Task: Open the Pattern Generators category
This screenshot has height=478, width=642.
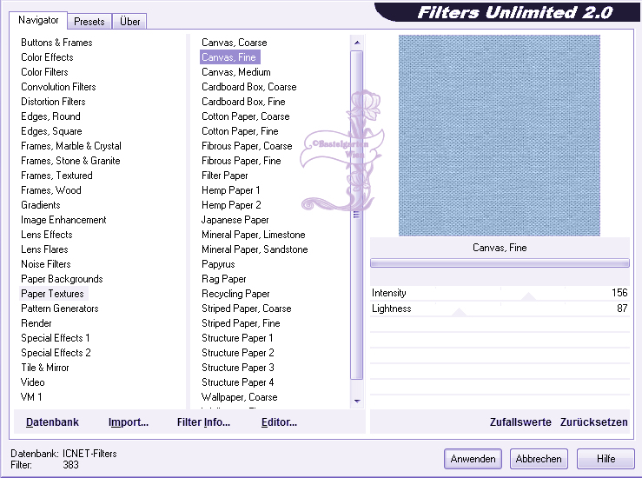Action: [x=59, y=309]
